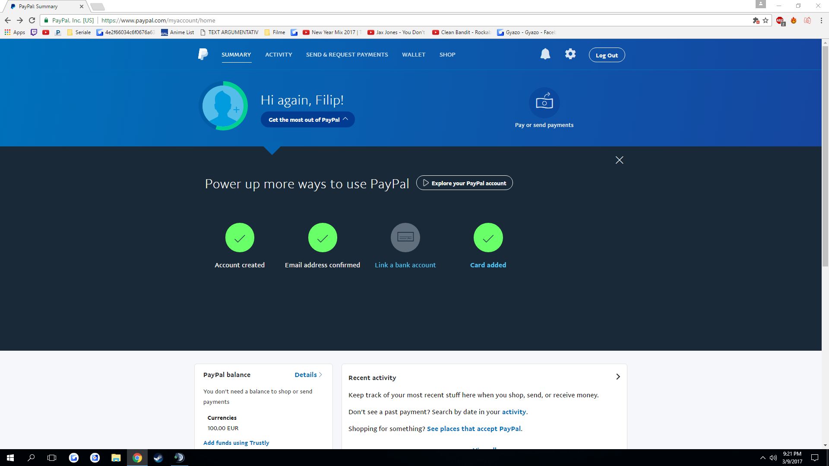Open the Twitch bookmark icon
The width and height of the screenshot is (829, 466).
(x=34, y=32)
